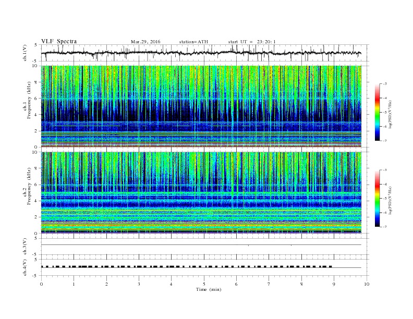This screenshot has width=413, height=319.
Task: Click the "-5" tick on the ch.2 colorbar
Action: click(x=385, y=198)
